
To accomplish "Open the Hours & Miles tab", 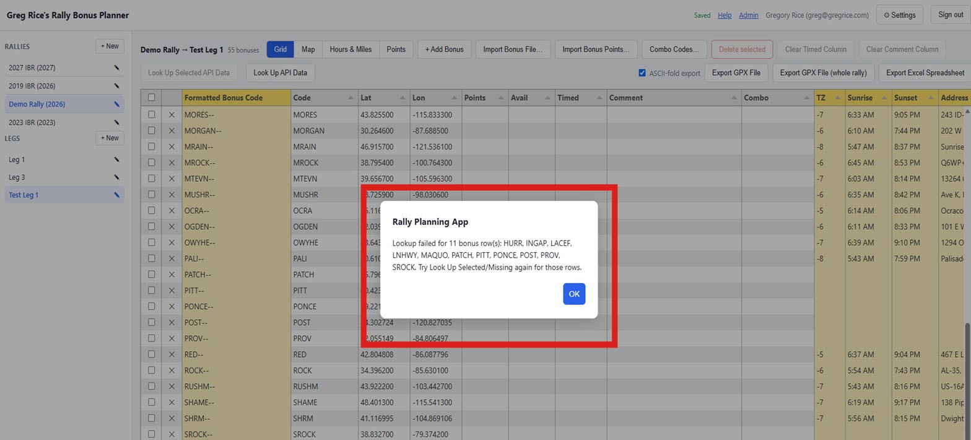I will [x=351, y=50].
